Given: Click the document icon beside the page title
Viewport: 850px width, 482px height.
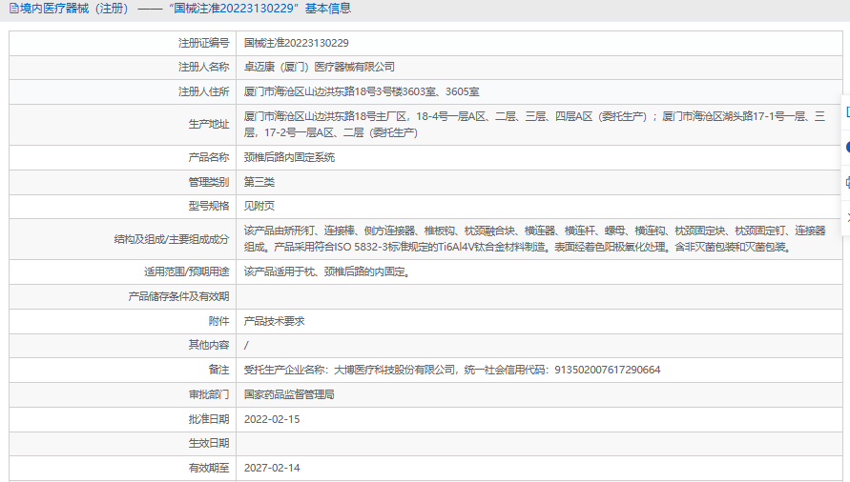Looking at the screenshot, I should tap(14, 9).
